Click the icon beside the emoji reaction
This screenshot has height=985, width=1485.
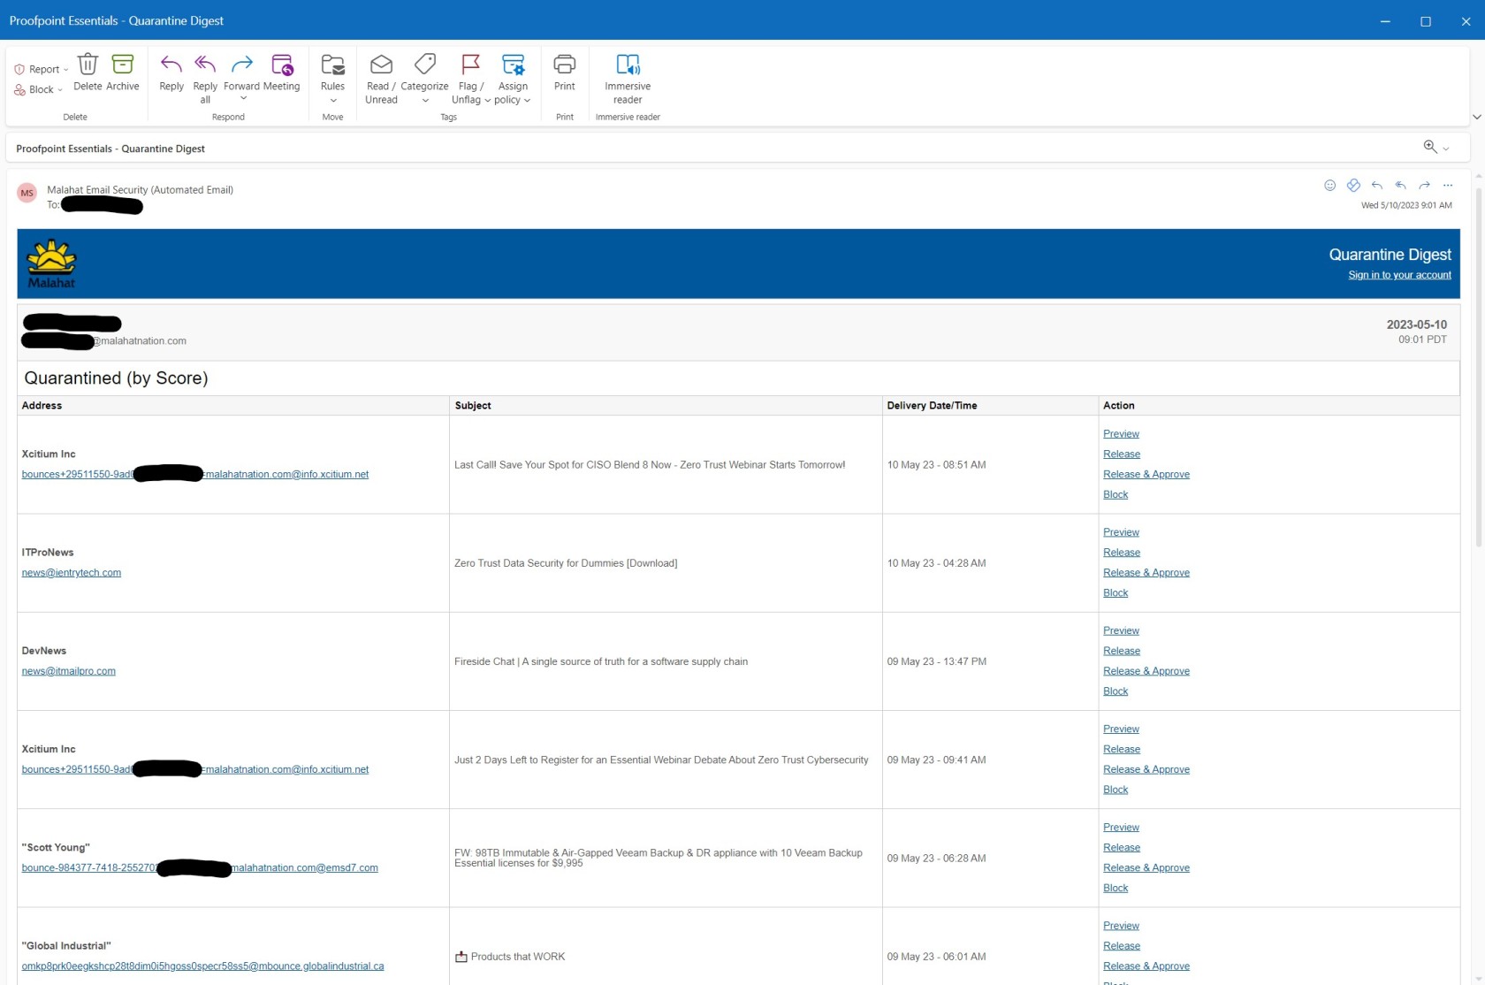(1353, 185)
